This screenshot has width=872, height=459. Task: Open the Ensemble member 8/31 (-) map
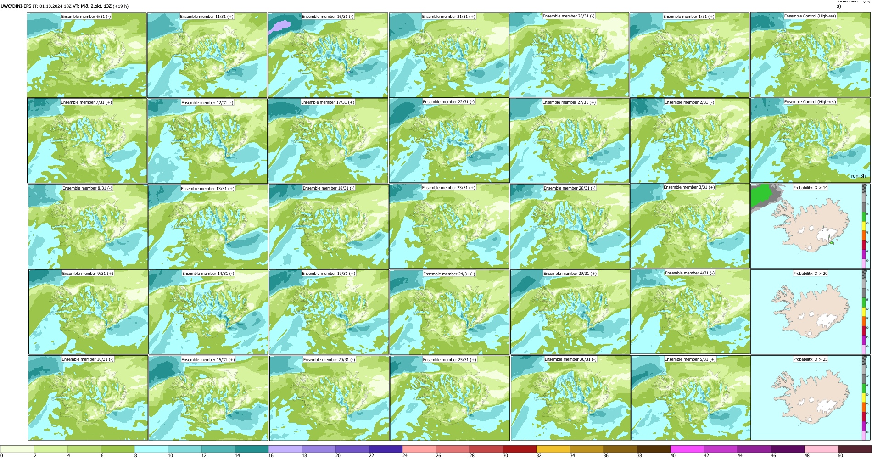(x=88, y=226)
